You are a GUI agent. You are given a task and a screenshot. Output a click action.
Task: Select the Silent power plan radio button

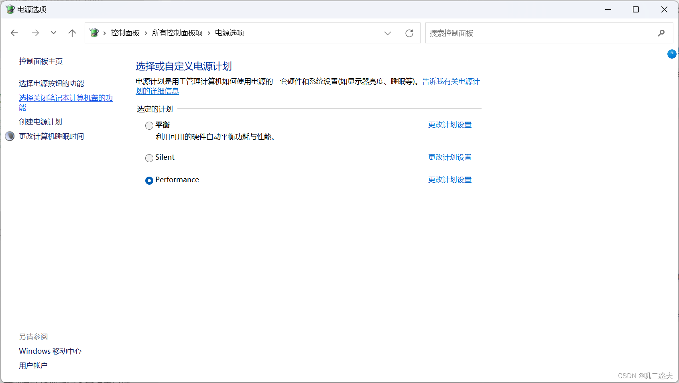point(149,158)
